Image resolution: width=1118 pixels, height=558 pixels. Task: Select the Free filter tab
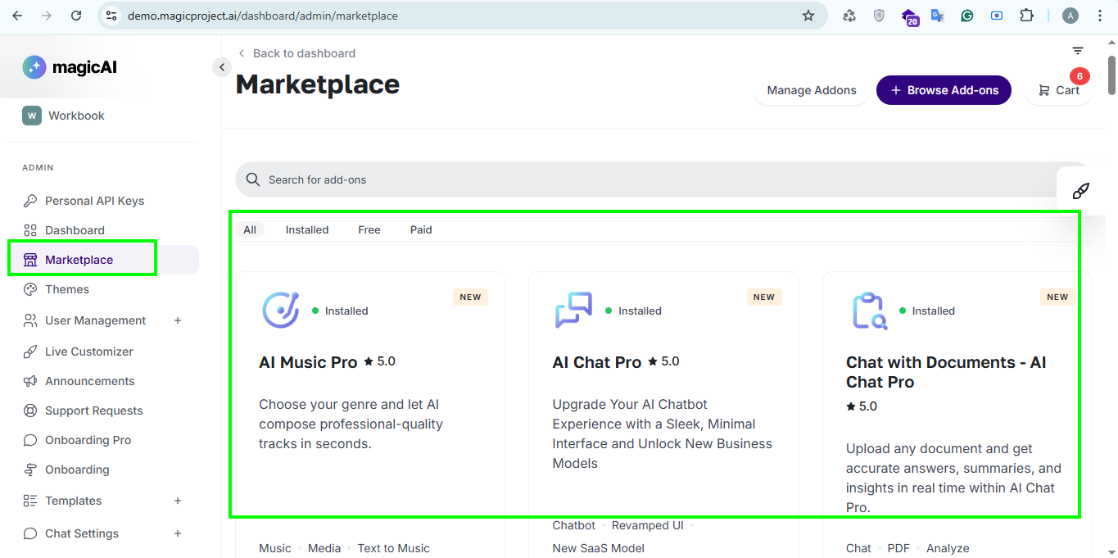pyautogui.click(x=369, y=229)
